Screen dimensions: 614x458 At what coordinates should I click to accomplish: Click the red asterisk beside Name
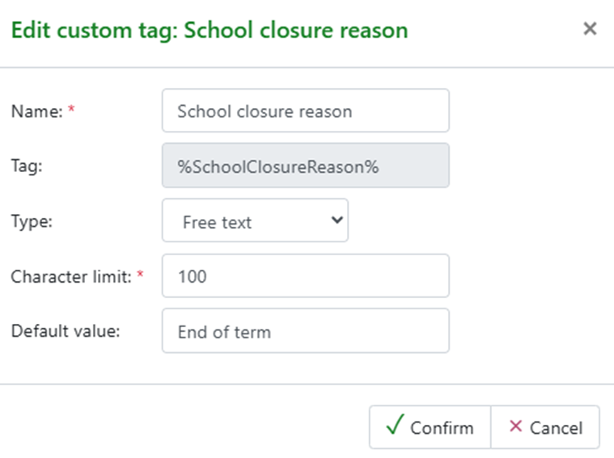tap(71, 111)
